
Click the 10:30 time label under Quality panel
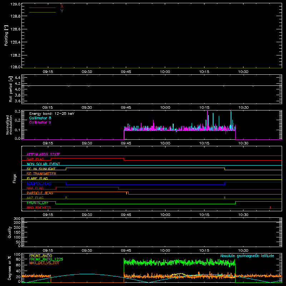243,251
